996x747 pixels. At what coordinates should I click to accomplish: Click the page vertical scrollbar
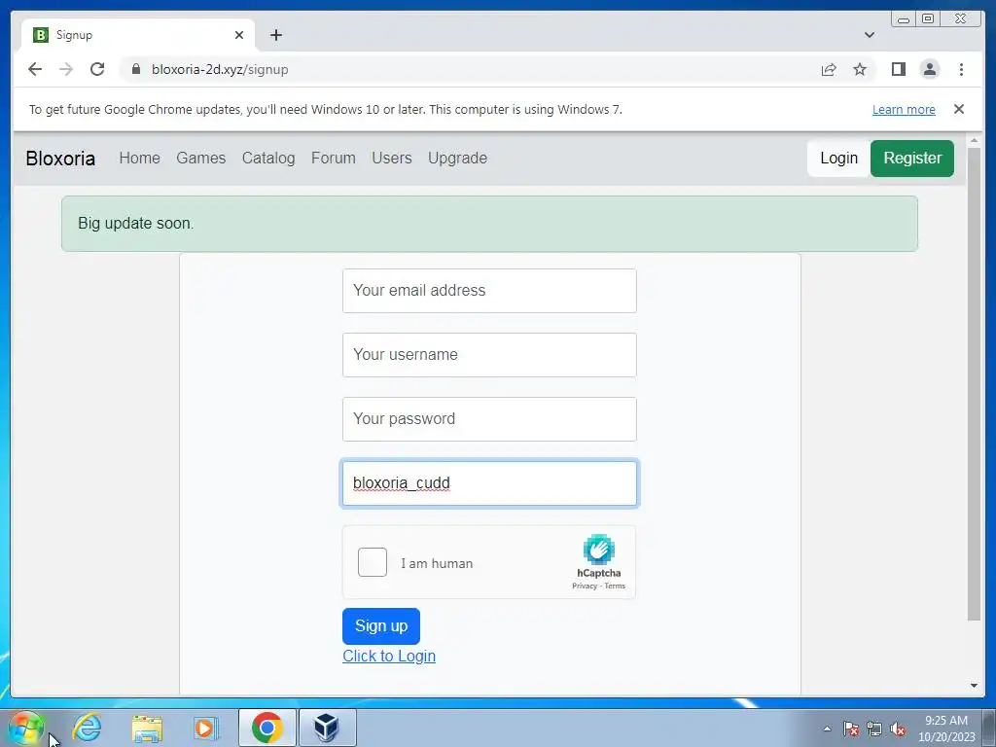click(x=973, y=384)
